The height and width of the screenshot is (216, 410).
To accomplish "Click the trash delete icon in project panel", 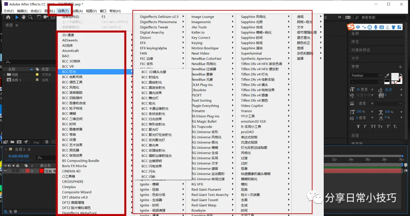I will 47,142.
